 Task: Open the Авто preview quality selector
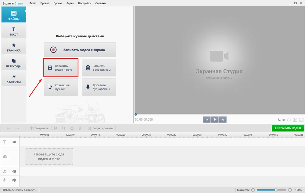tap(281, 120)
